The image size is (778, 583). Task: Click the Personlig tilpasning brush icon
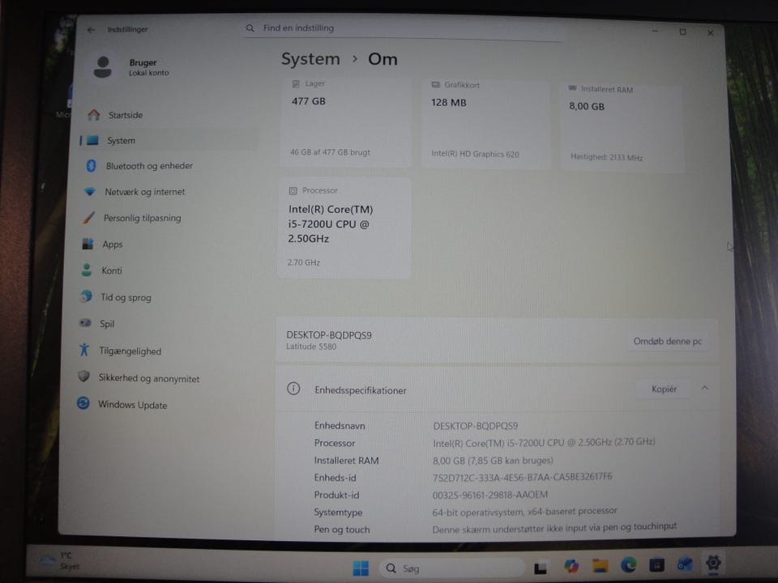tap(89, 218)
